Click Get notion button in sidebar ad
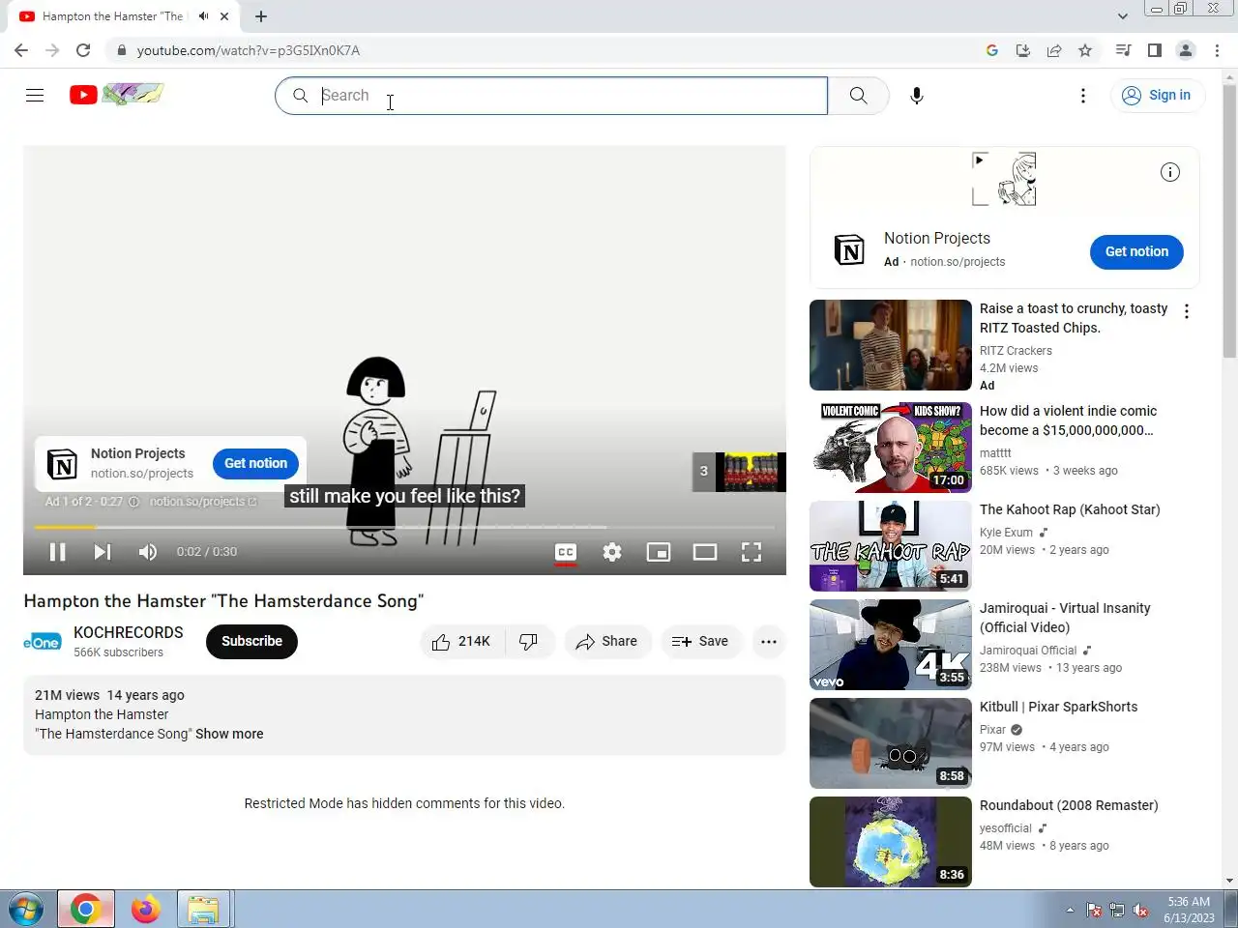Image resolution: width=1238 pixels, height=928 pixels. point(1136,251)
